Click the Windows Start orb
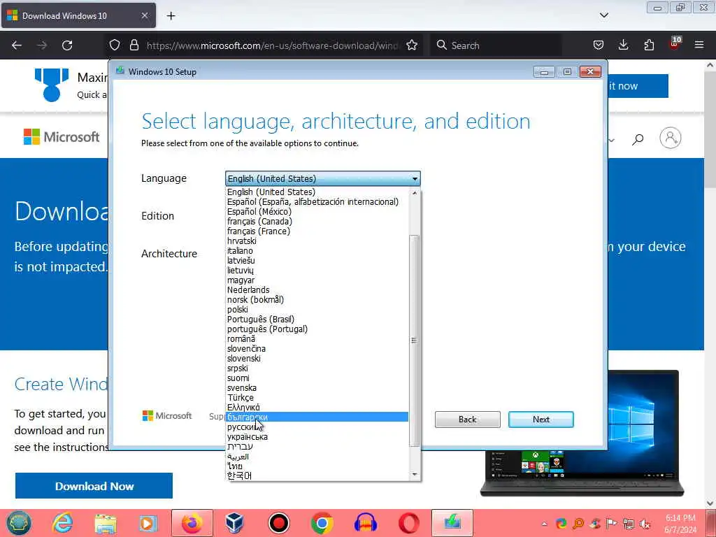Viewport: 716px width, 537px height. 19,523
